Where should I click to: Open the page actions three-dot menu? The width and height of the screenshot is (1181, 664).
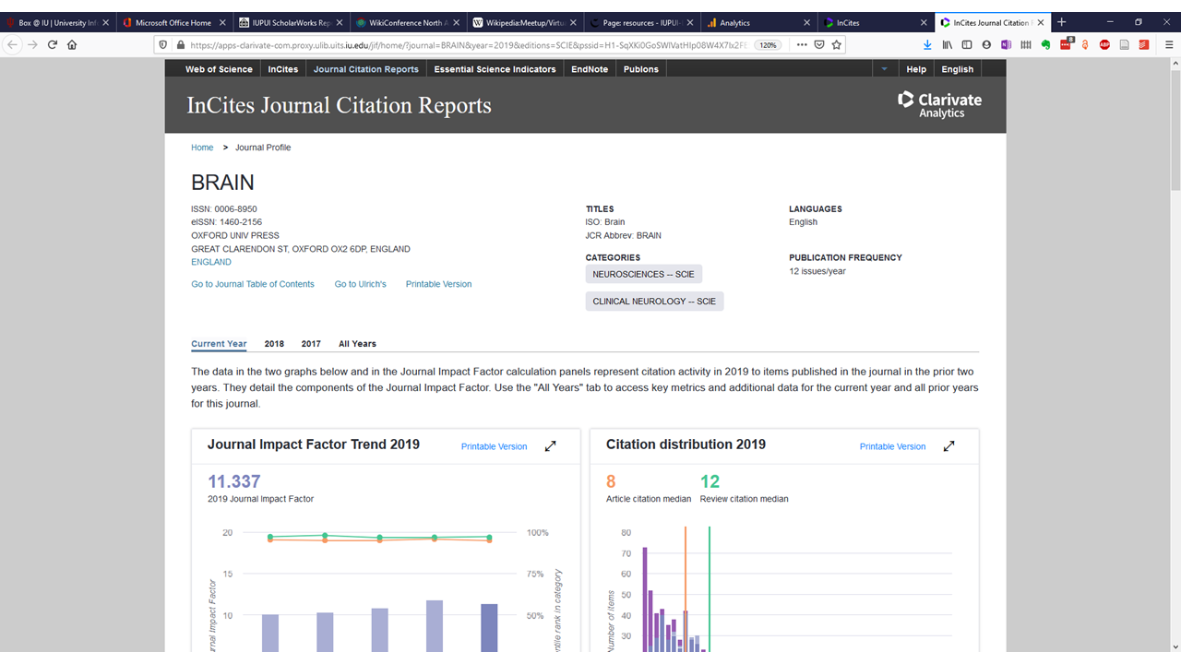click(x=801, y=44)
